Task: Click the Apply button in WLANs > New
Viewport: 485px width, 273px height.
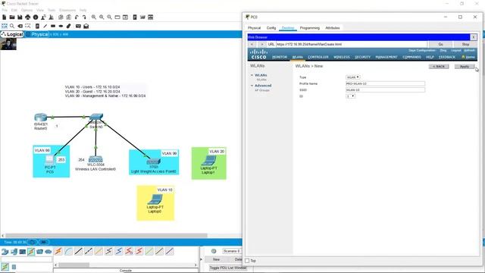Action: coord(464,67)
